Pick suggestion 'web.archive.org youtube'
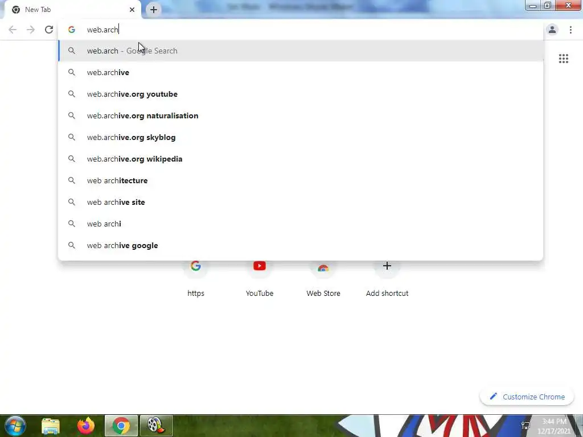The height and width of the screenshot is (437, 583). [x=301, y=94]
